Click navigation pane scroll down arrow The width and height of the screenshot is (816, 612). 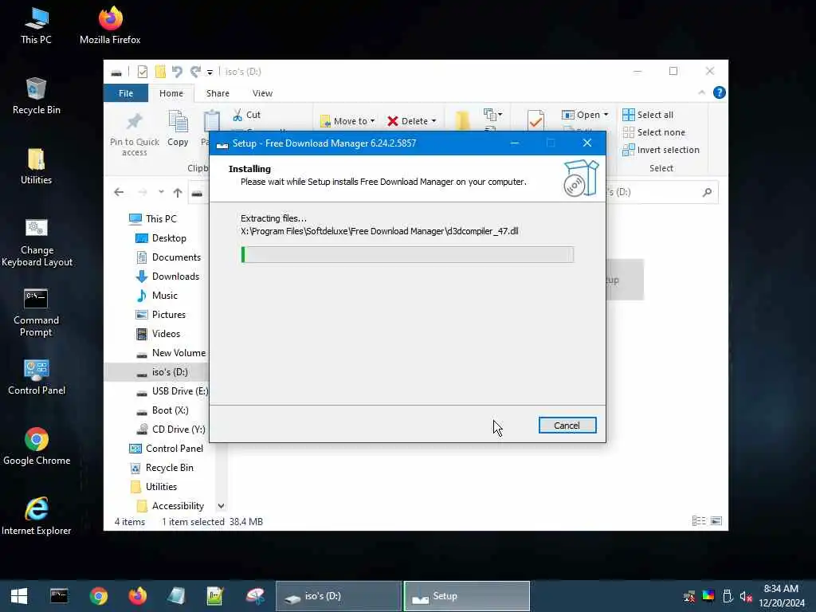(221, 506)
